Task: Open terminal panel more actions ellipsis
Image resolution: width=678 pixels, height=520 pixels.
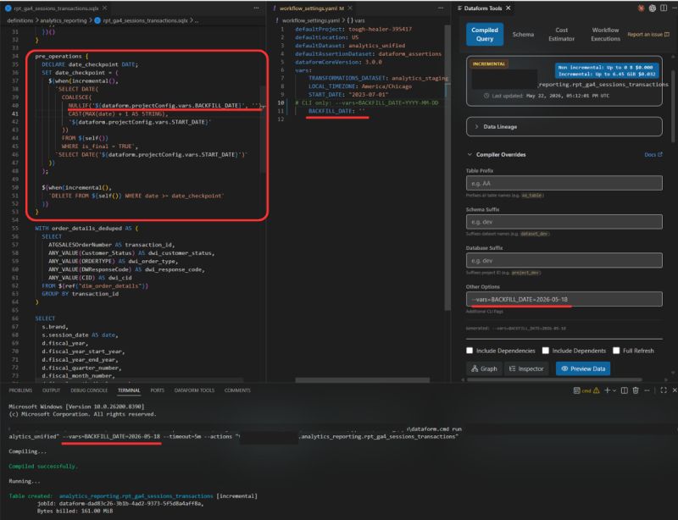Action: pyautogui.click(x=647, y=390)
